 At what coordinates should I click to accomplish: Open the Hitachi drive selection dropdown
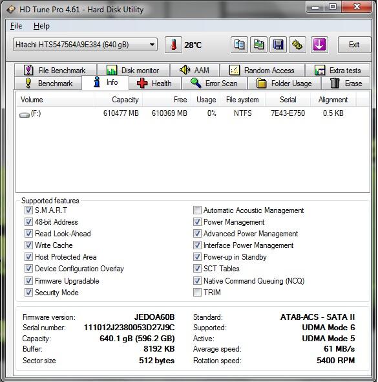[85, 45]
